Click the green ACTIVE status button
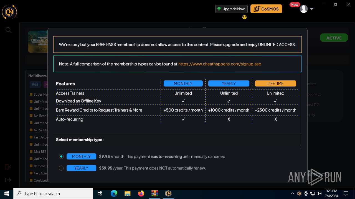Screen dimensions: 355x199 click(x=334, y=38)
